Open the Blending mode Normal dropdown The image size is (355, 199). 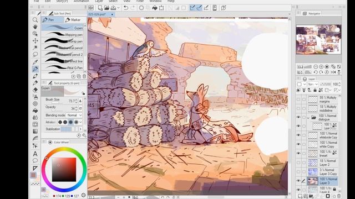pos(74,115)
